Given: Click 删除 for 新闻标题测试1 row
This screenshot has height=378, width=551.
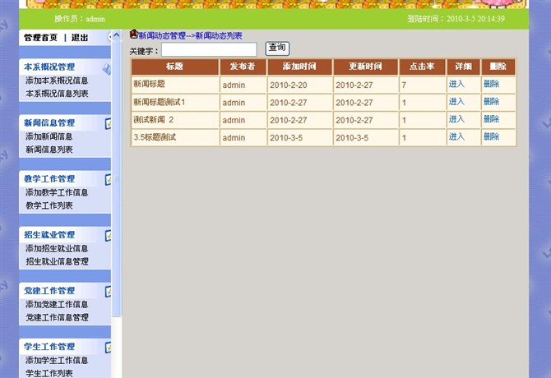Looking at the screenshot, I should pos(491,101).
